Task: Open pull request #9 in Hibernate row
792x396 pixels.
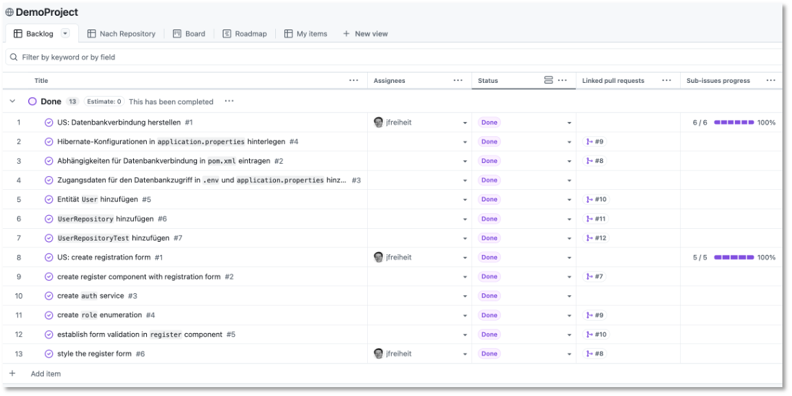Action: [594, 142]
